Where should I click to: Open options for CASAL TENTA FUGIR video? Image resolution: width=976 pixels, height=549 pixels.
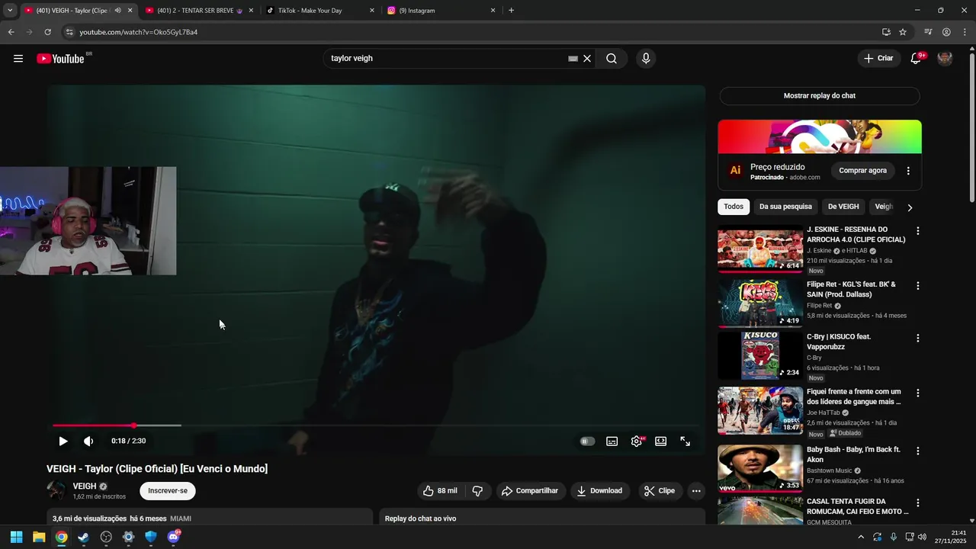(x=918, y=503)
